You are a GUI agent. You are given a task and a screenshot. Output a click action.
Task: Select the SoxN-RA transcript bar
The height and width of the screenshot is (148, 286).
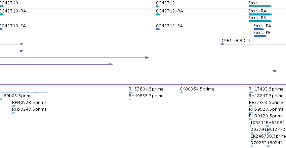point(260,14)
